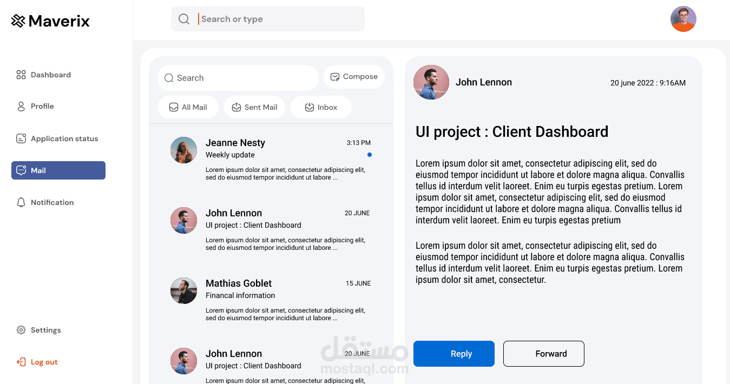Open Mathias Goblet's Financal information email
Viewport: 730px width, 384px height.
tap(271, 300)
